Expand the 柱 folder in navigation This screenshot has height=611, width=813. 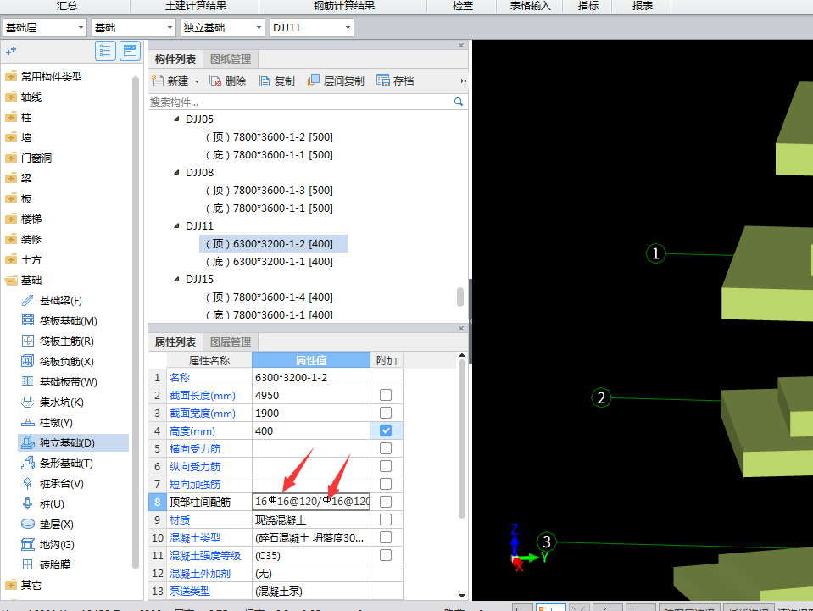pyautogui.click(x=11, y=118)
